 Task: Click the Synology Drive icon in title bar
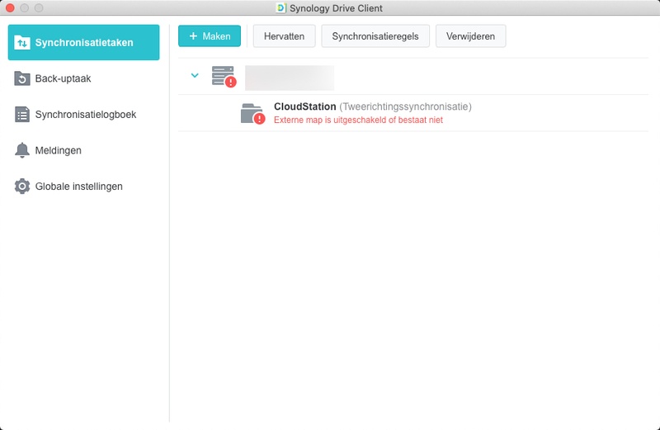pyautogui.click(x=280, y=8)
